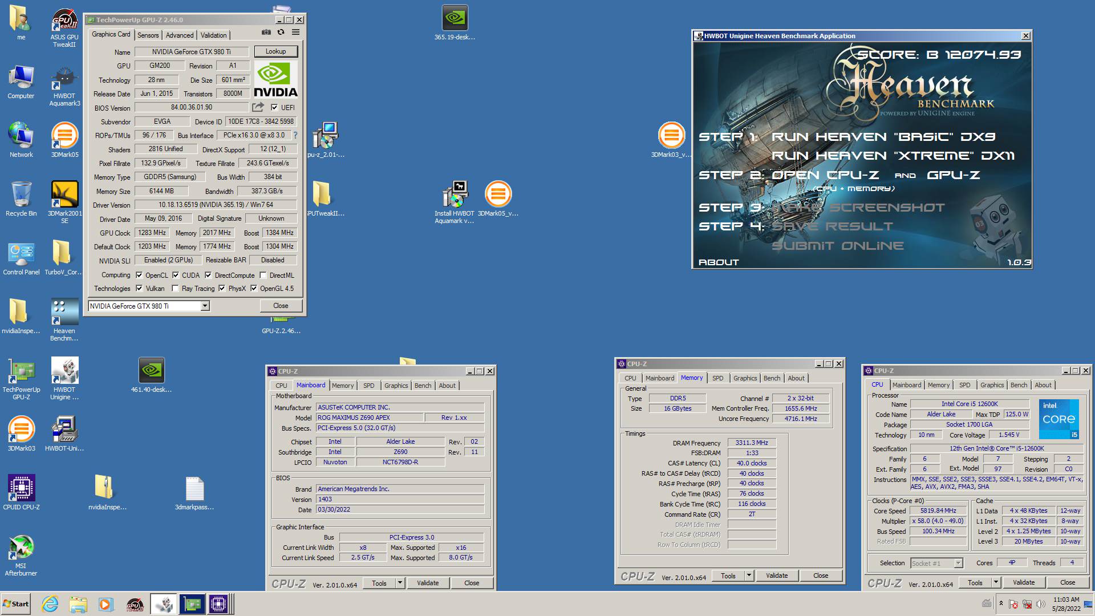Toggle Ray Tracing checkbox
The width and height of the screenshot is (1095, 616).
click(x=176, y=288)
